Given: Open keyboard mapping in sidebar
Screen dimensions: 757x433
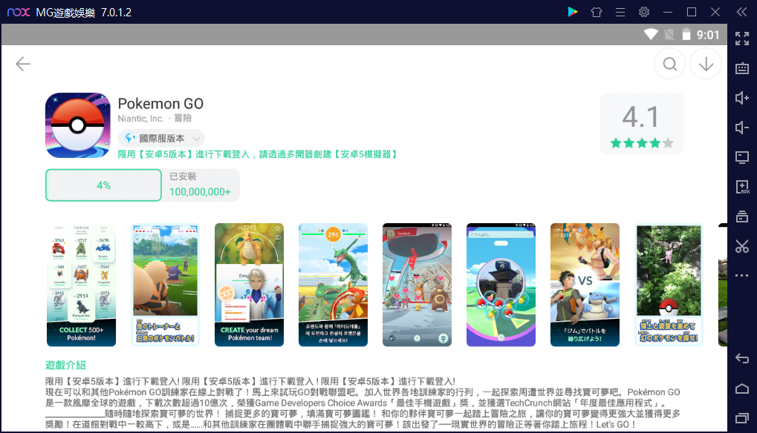Looking at the screenshot, I should [x=742, y=68].
